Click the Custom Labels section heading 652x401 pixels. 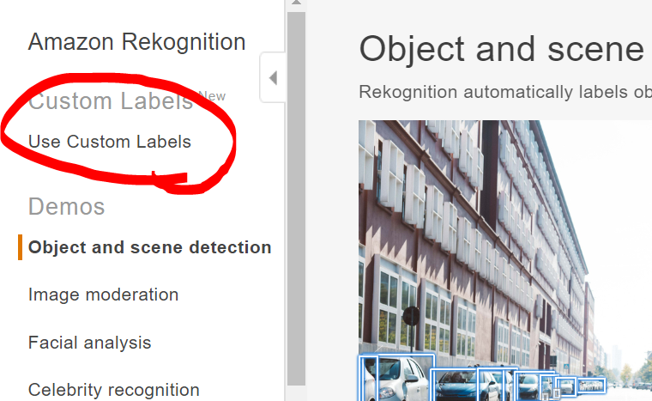[111, 101]
